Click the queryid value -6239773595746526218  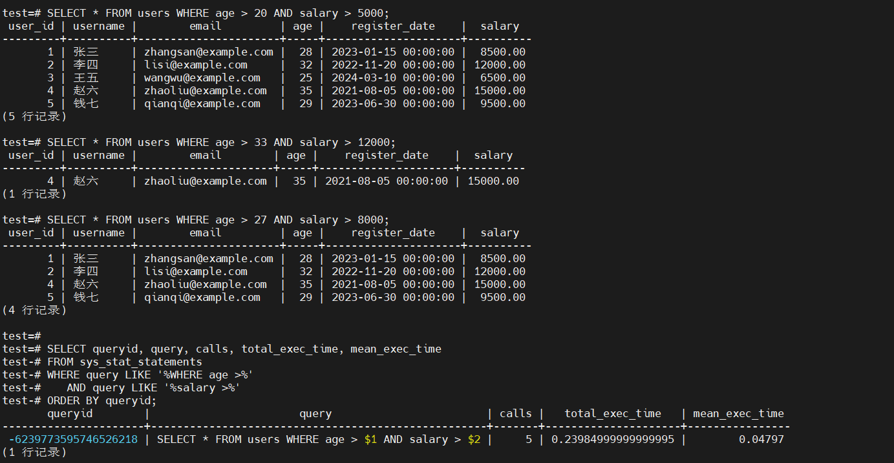coord(73,439)
